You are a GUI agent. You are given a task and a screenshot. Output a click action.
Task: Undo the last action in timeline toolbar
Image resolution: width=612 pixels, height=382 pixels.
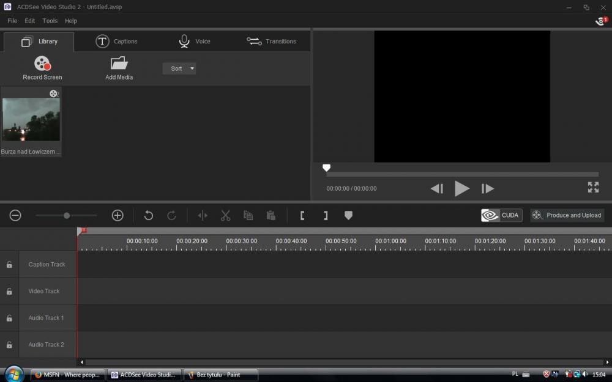pos(148,215)
